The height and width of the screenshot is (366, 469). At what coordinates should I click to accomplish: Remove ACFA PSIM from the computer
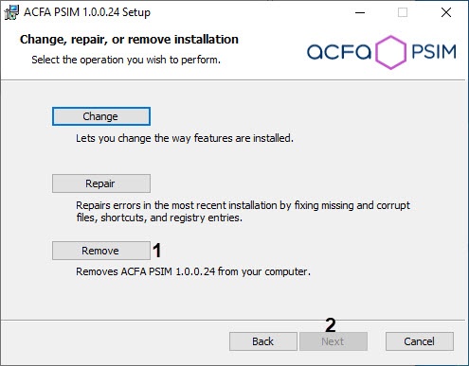[101, 251]
